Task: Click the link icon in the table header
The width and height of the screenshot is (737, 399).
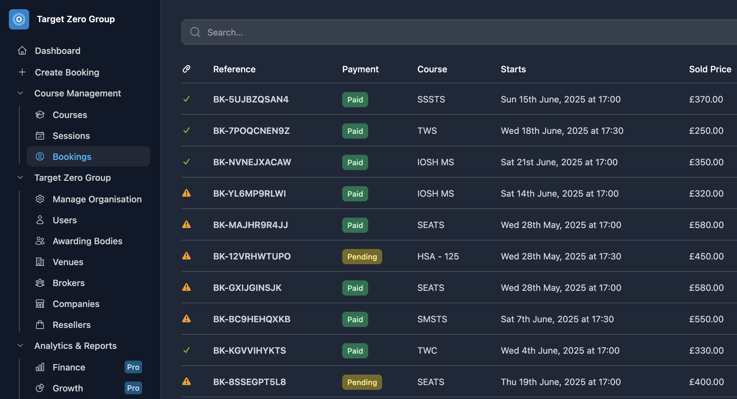Action: tap(187, 69)
